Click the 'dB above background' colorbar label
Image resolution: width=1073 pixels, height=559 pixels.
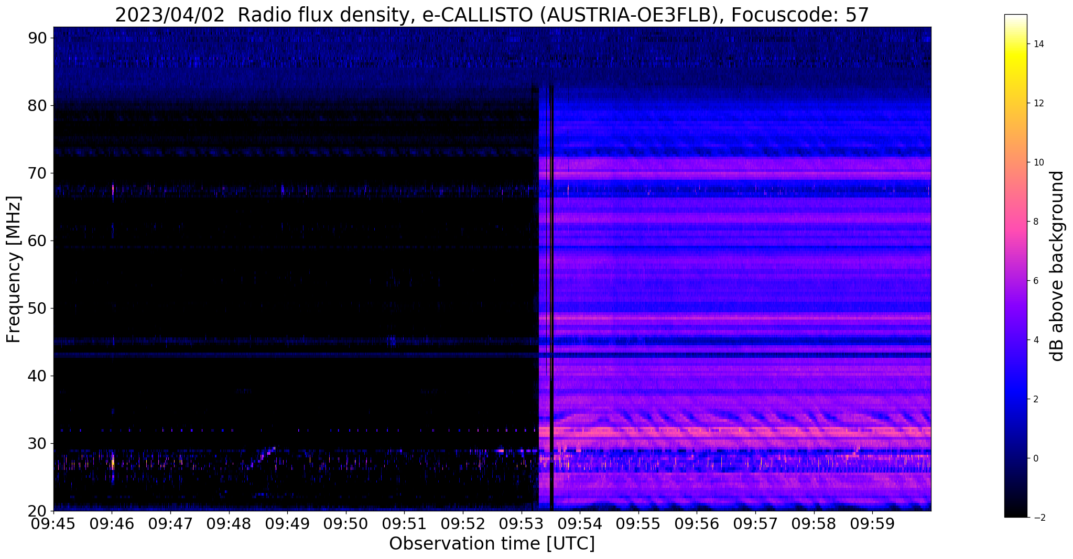pyautogui.click(x=1057, y=266)
